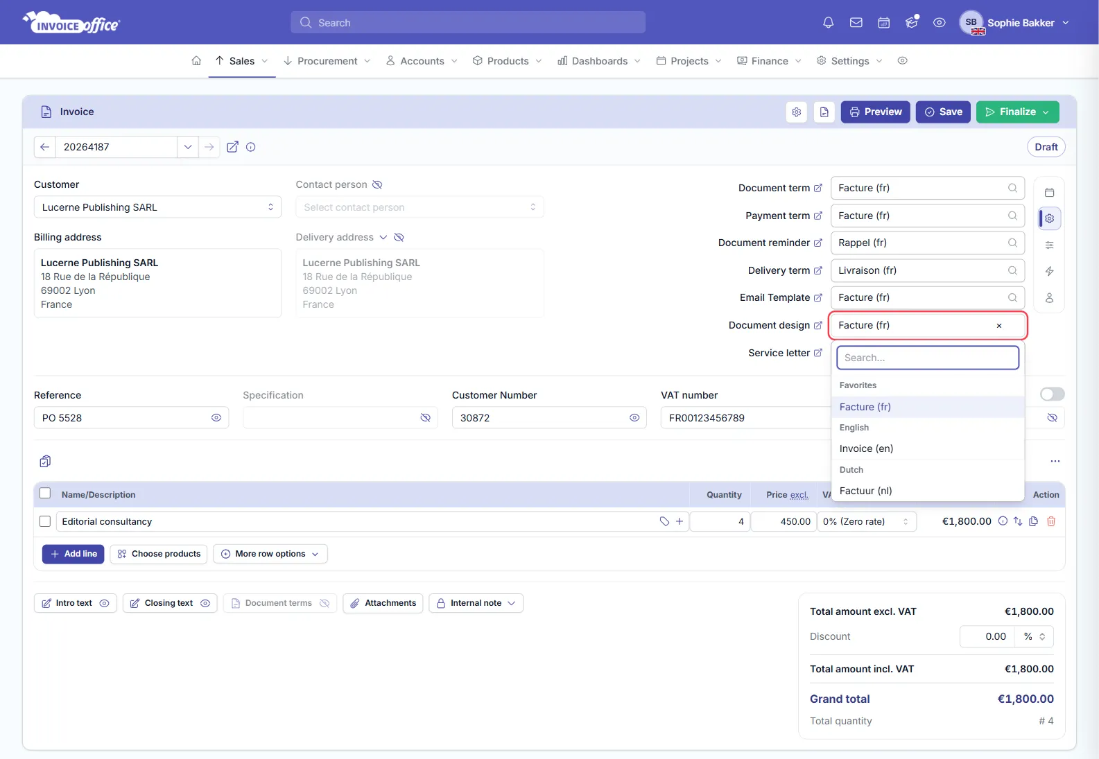Open the discount % unit selector
This screenshot has height=759, width=1099.
point(1035,636)
